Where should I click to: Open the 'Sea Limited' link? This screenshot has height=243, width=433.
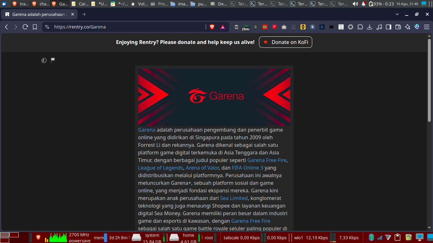click(234, 198)
